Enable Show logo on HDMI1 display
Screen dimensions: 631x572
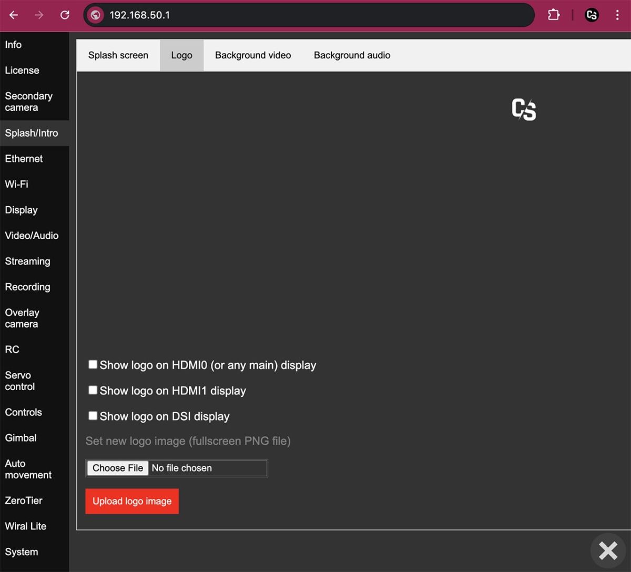point(93,390)
